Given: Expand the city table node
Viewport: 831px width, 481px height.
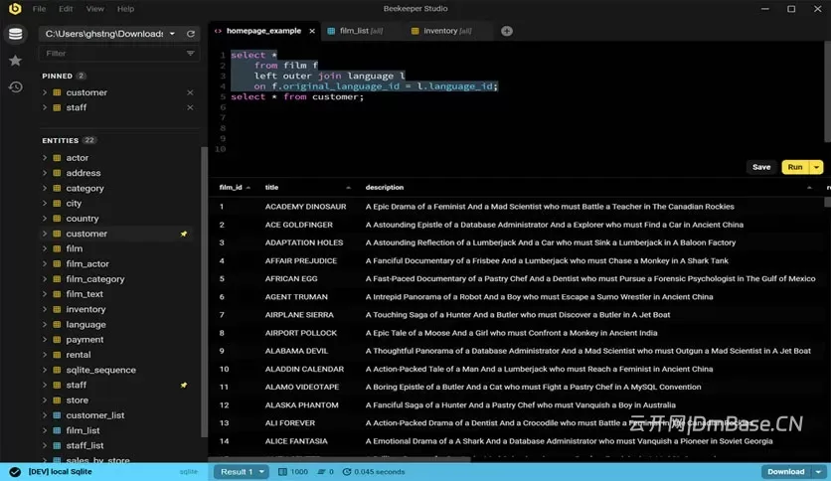Looking at the screenshot, I should click(45, 204).
